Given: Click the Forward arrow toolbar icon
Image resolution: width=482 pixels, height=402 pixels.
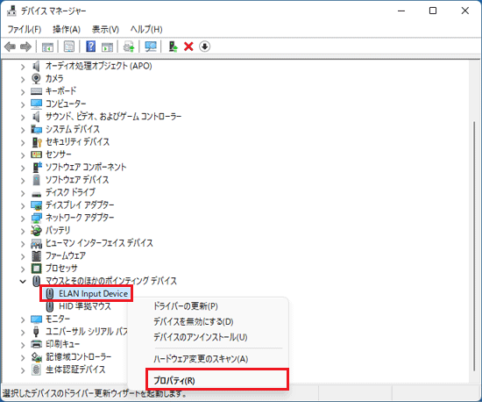Looking at the screenshot, I should coord(25,47).
